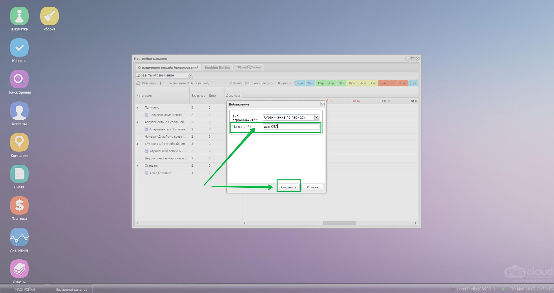Open the Отчеты icon
The width and height of the screenshot is (554, 293).
19,269
